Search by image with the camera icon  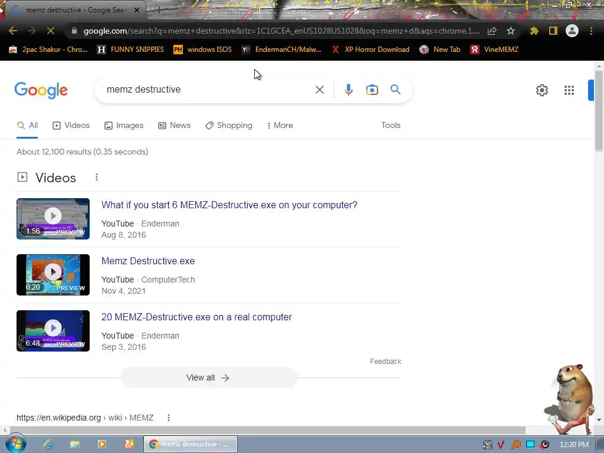coord(372,90)
